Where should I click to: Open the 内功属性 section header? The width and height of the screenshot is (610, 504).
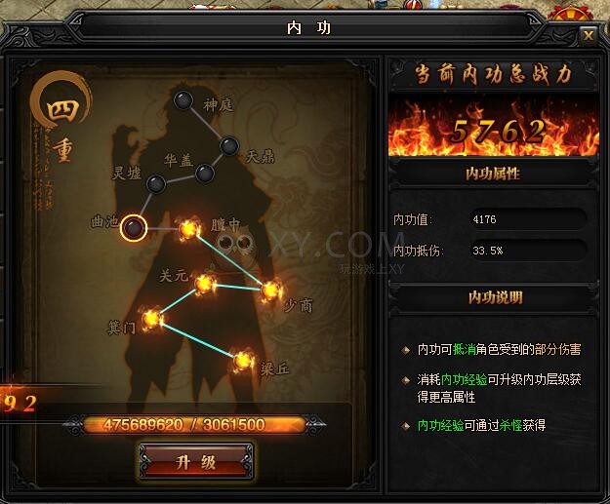tap(493, 174)
